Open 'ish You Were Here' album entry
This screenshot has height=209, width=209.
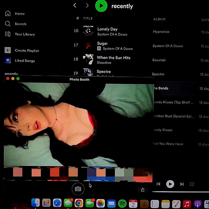(x=169, y=144)
